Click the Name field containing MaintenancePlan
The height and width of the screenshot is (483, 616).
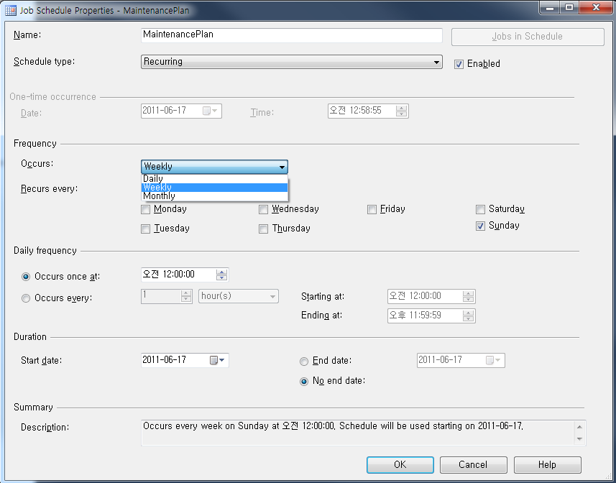[x=292, y=35]
